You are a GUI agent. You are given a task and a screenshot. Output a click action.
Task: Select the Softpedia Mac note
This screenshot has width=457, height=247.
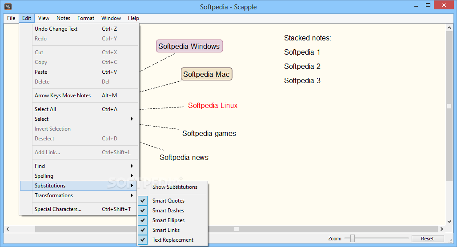206,74
